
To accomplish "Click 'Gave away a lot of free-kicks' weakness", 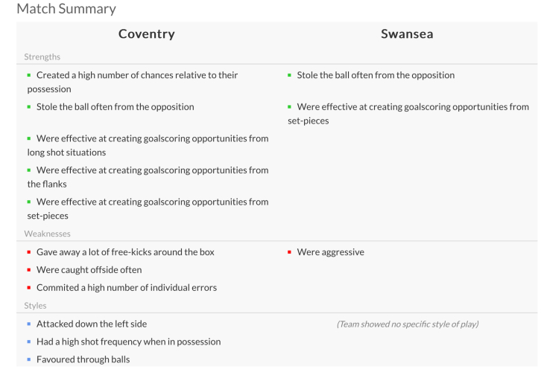I will click(125, 252).
